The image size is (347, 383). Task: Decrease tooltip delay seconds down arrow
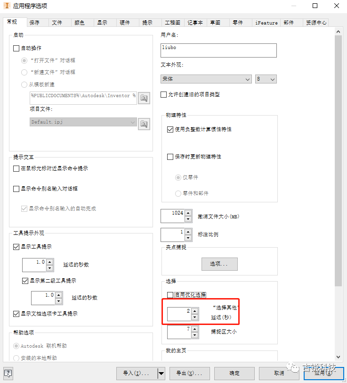click(x=49, y=268)
